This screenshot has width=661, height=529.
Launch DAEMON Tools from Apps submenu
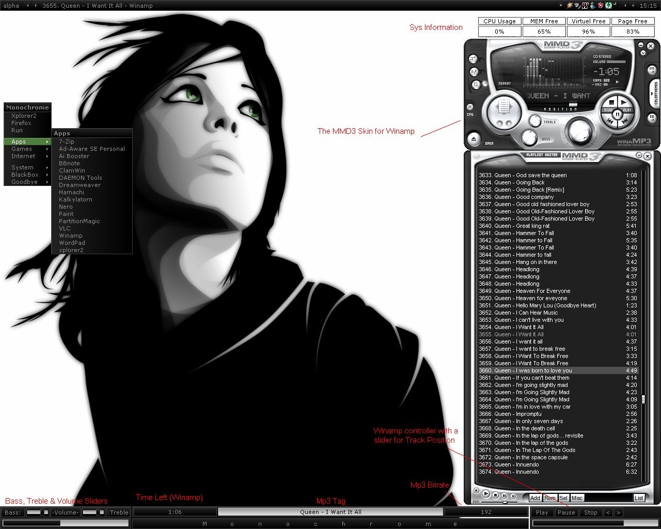92,178
